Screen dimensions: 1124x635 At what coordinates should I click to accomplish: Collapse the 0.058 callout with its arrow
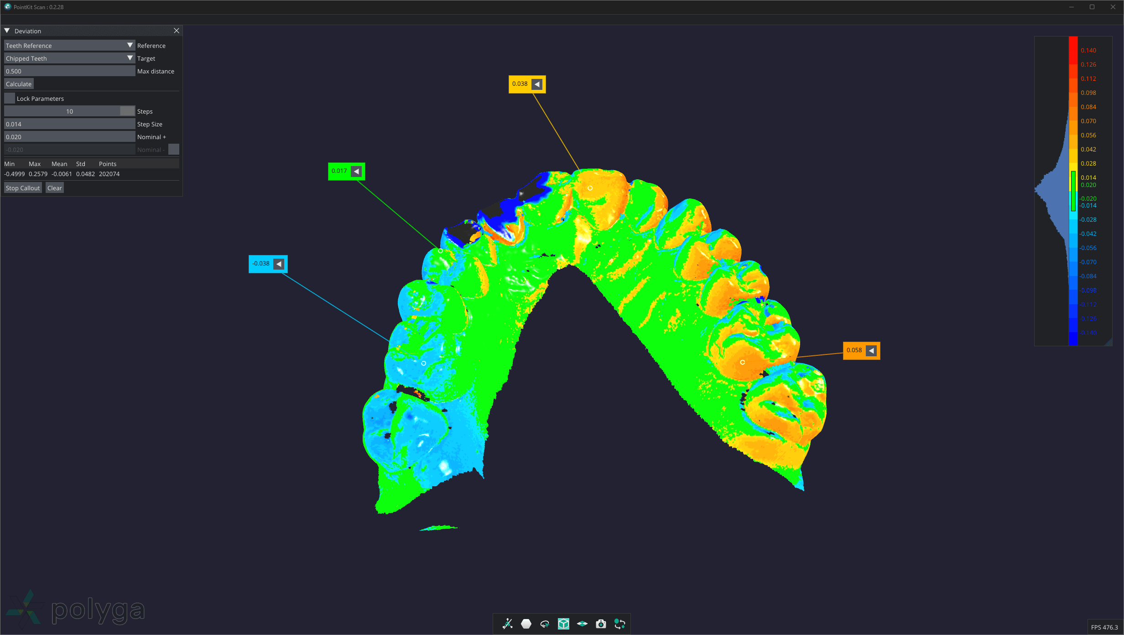[x=871, y=350]
